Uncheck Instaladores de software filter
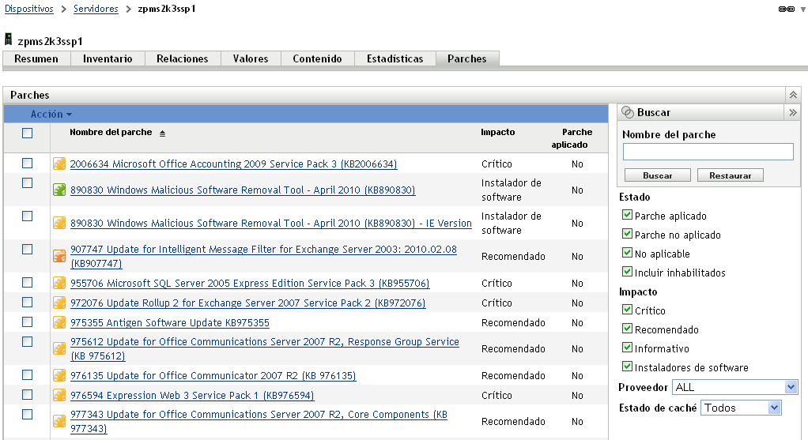 627,367
